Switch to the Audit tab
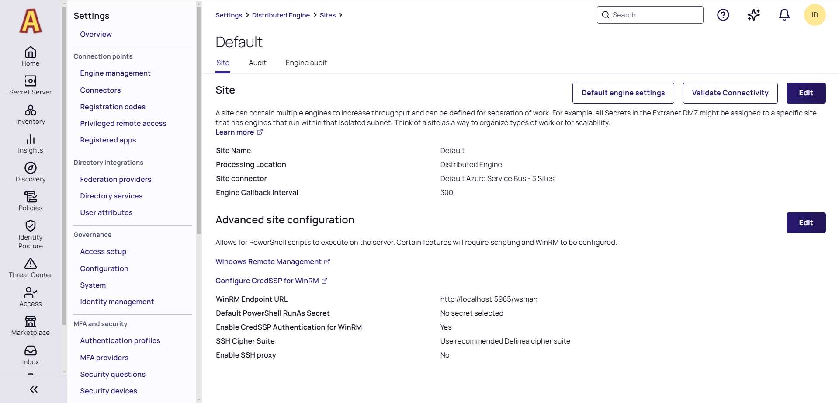 [257, 63]
